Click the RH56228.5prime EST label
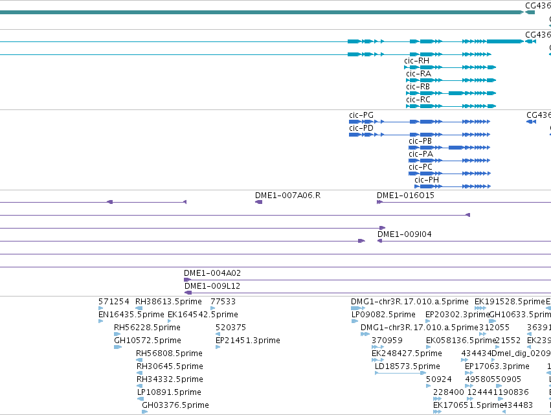Viewport: 551px width, 415px height. pyautogui.click(x=147, y=328)
